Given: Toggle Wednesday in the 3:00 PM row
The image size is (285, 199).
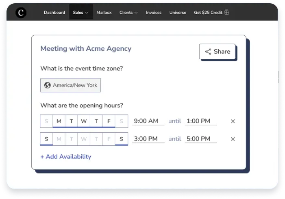Looking at the screenshot, I should [x=84, y=139].
